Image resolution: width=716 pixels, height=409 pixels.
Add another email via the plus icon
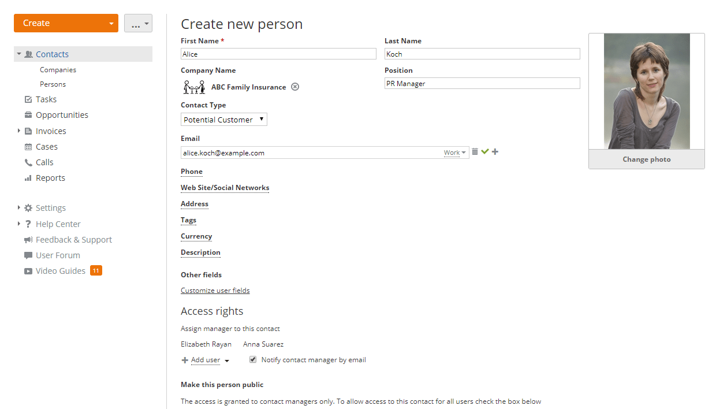pos(495,151)
